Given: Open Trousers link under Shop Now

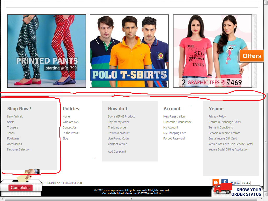Looking at the screenshot, I should point(13,127).
